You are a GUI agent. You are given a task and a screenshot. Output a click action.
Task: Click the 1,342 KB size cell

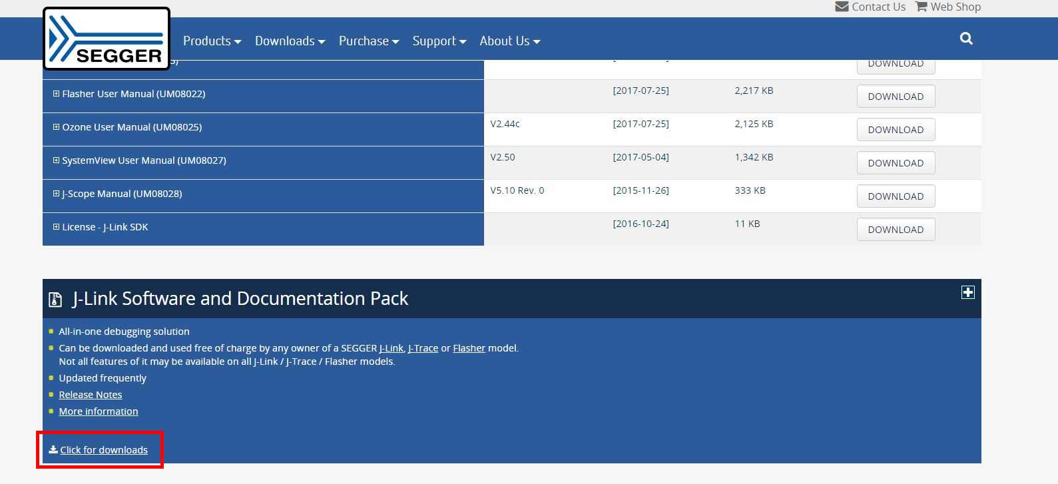(x=754, y=157)
